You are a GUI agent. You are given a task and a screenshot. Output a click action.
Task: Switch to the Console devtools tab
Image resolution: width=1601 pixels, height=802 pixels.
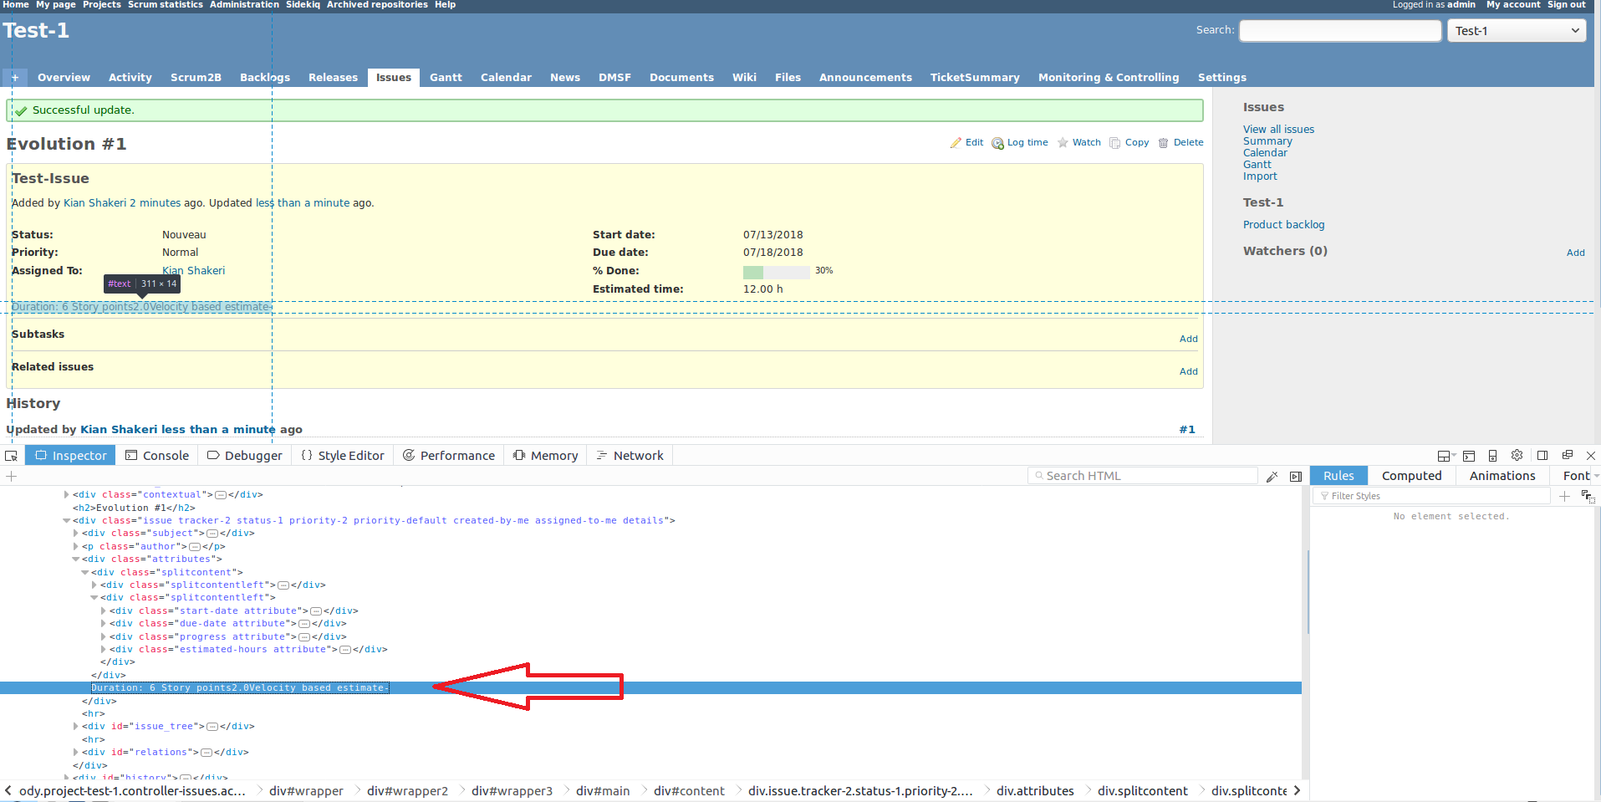(x=157, y=456)
